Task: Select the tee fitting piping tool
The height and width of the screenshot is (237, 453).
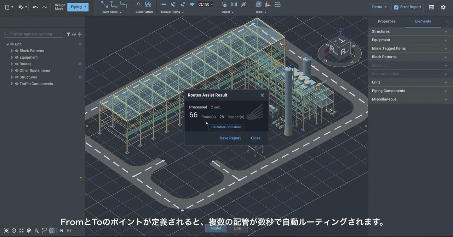Action: (192, 5)
